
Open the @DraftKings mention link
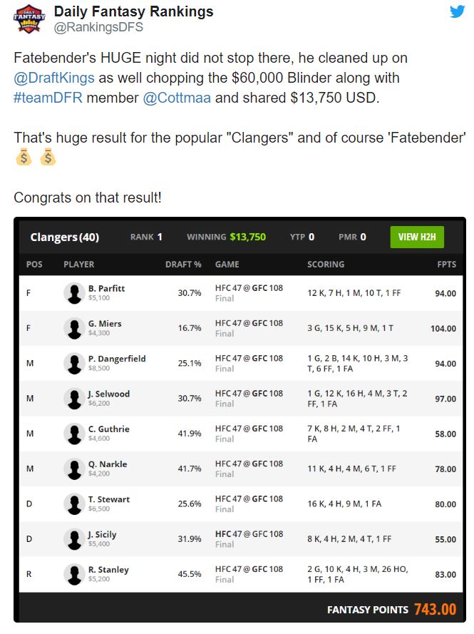(x=54, y=78)
